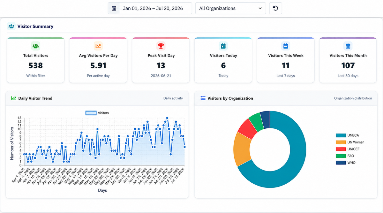Viewport: 383px width, 213px height.
Task: Click the Visitors Today calendar icon
Action: tap(223, 46)
